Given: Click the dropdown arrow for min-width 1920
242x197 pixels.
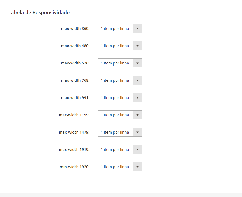Looking at the screenshot, I should [x=137, y=167].
